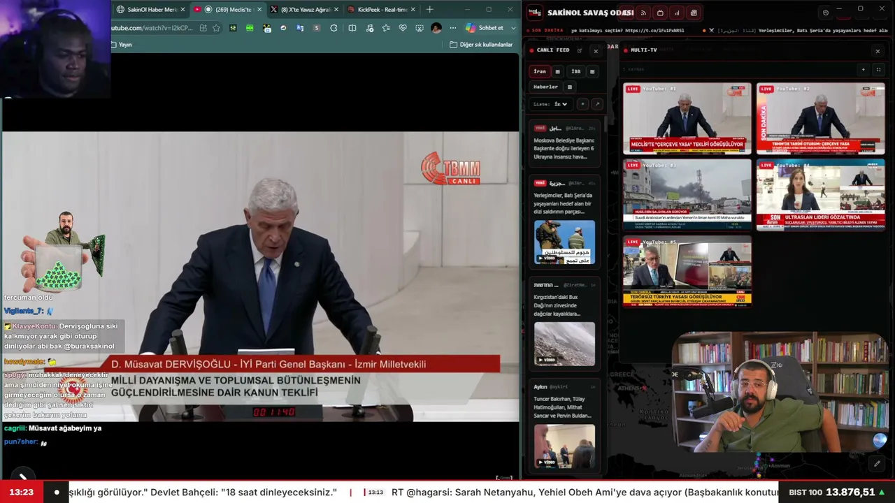895x503 pixels.
Task: Click the TBMM parliament video player
Action: tap(260, 276)
